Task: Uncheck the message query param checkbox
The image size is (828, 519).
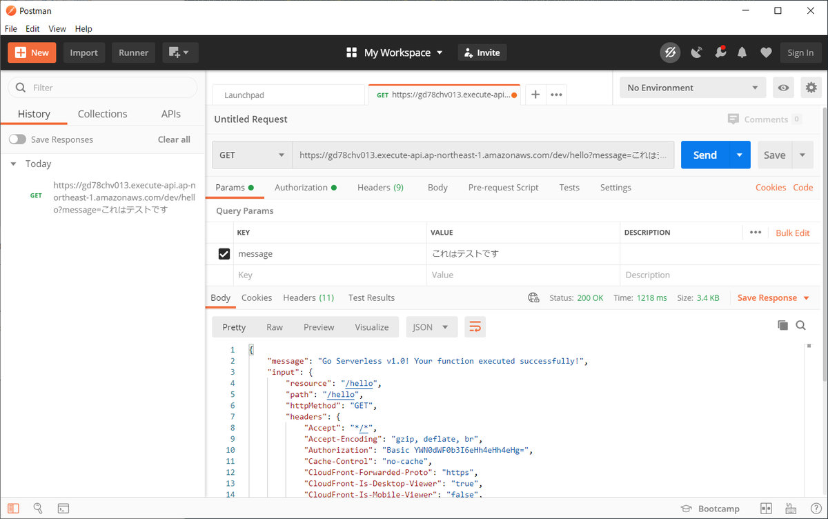Action: (224, 254)
